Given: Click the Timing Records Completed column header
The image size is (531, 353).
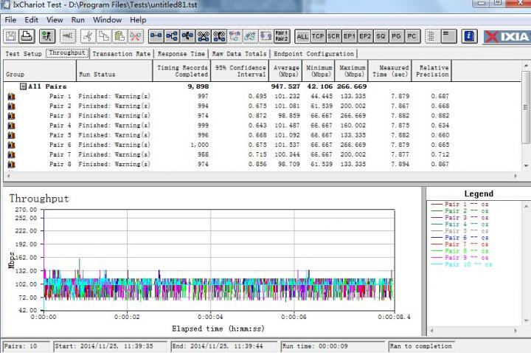Looking at the screenshot, I should click(x=181, y=71).
